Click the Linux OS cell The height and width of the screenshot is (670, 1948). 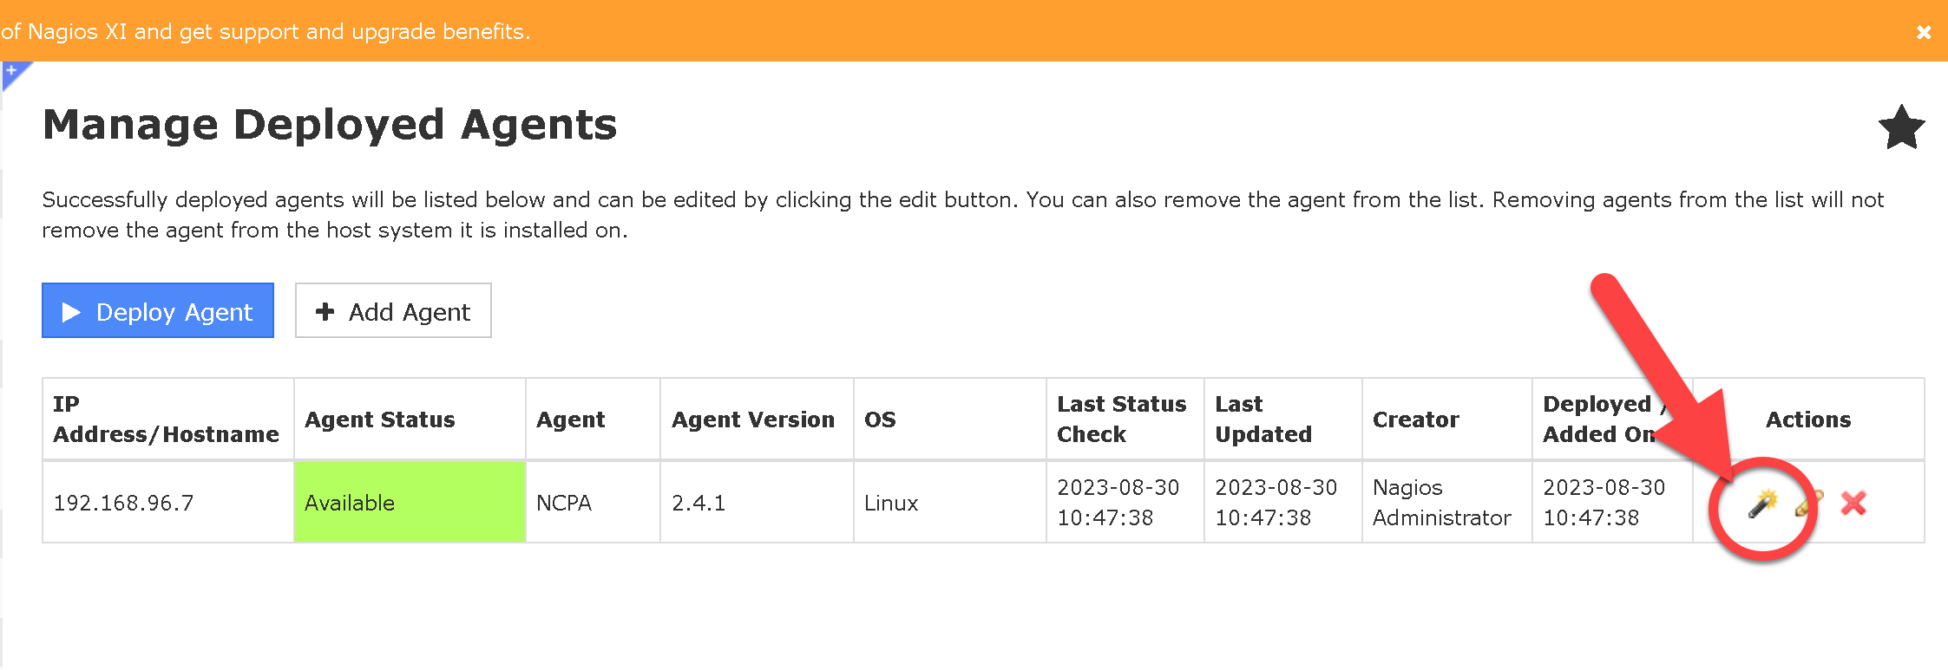[891, 503]
